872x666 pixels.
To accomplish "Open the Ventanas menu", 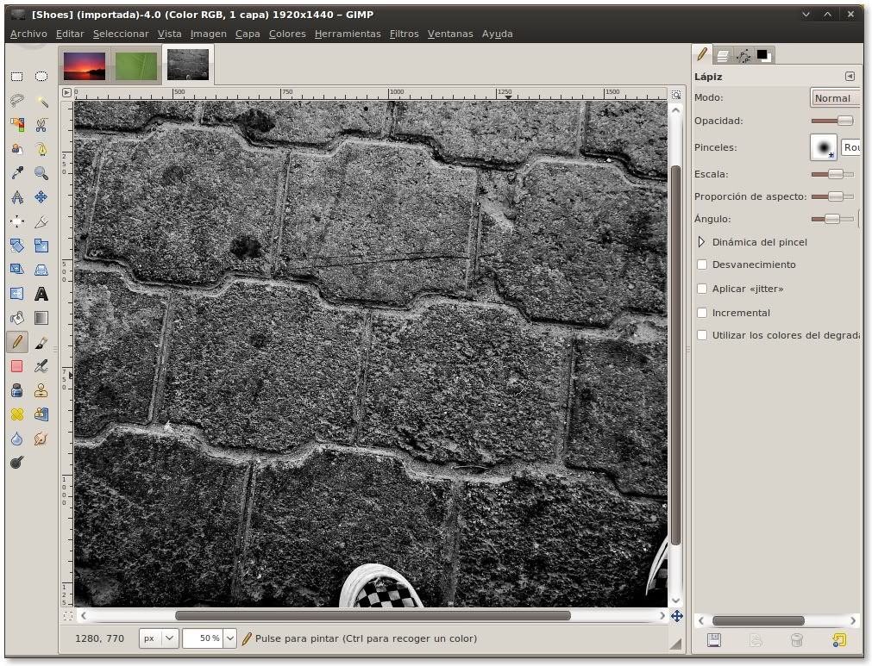I will tap(450, 34).
